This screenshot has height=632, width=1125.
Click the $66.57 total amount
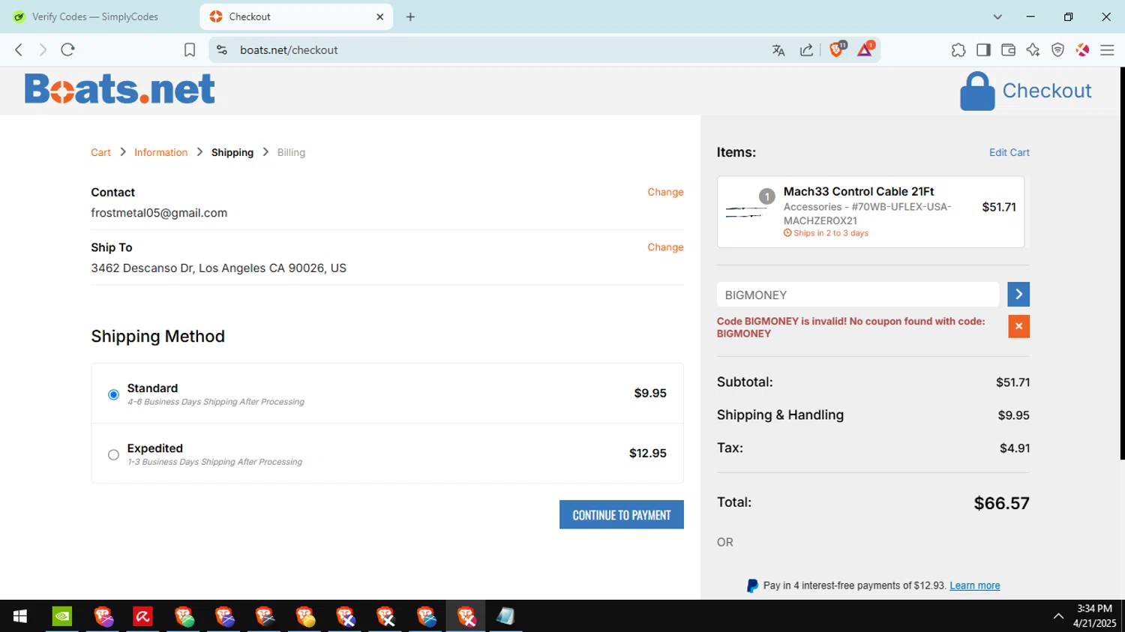point(1001,503)
